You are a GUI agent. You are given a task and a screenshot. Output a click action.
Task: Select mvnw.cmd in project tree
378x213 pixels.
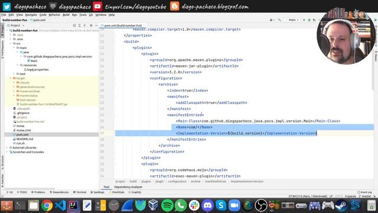22,130
